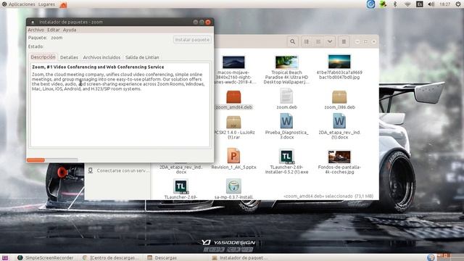Click the clock showing 18:27
464x261 pixels.
point(444,4)
